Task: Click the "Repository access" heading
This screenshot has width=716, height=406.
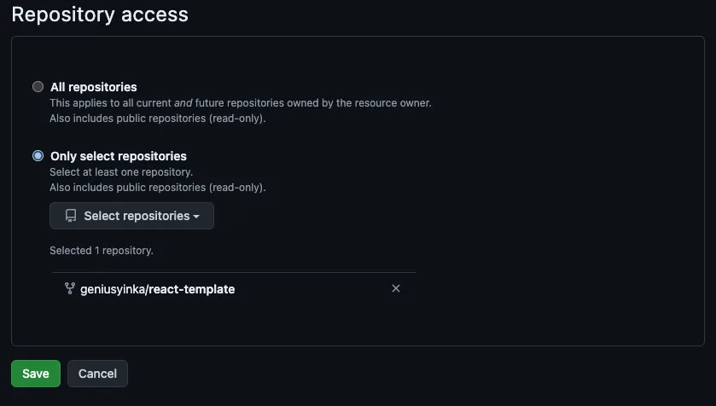Action: click(100, 14)
